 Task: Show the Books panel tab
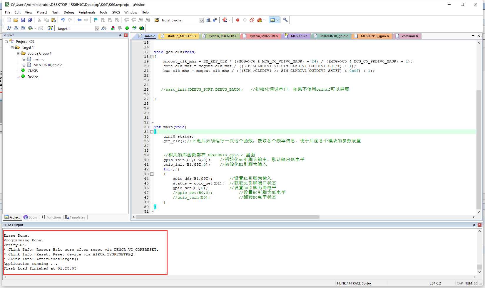point(31,217)
